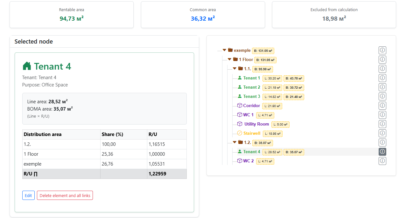Collapse the 1.1. group node
413x218 pixels.
(234, 69)
